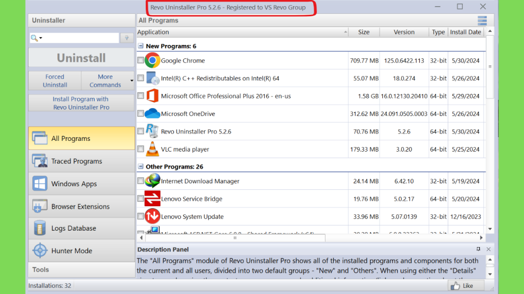
Task: Collapse the New Programs group
Action: coord(141,46)
